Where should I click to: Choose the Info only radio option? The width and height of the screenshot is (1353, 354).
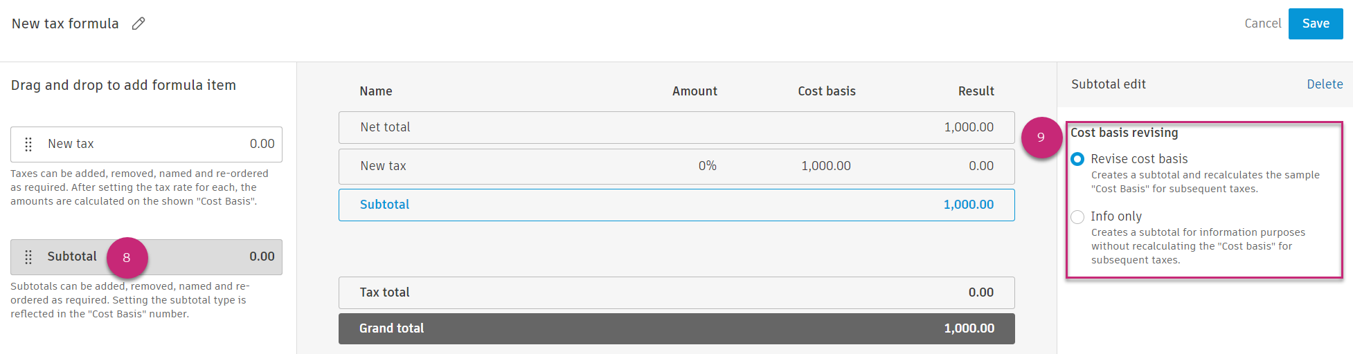[x=1077, y=217]
